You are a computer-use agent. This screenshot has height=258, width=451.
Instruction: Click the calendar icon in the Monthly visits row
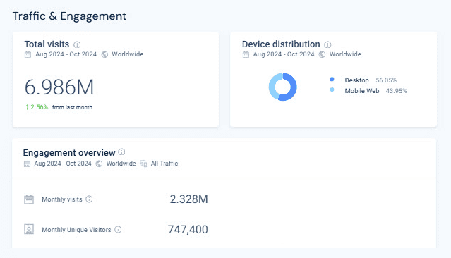(29, 199)
